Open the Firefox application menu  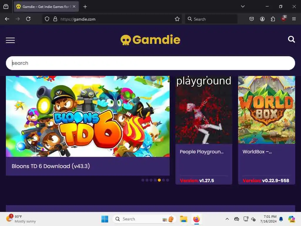294,19
